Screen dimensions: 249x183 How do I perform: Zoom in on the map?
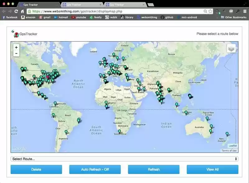pos(16,47)
